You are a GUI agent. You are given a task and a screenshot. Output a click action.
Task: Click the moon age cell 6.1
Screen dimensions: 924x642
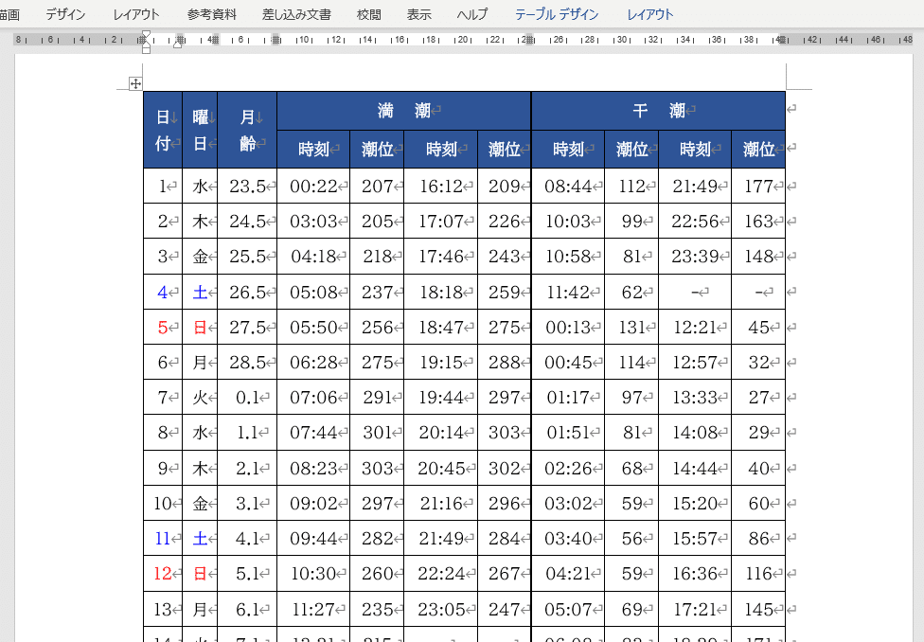tap(247, 609)
